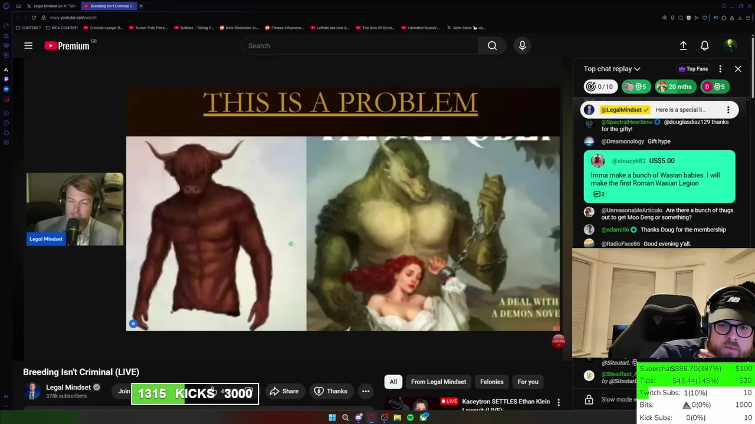Go to YouTube Premium home logo

[x=67, y=45]
